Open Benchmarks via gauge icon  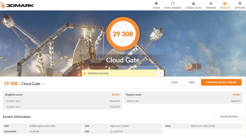(173, 3)
